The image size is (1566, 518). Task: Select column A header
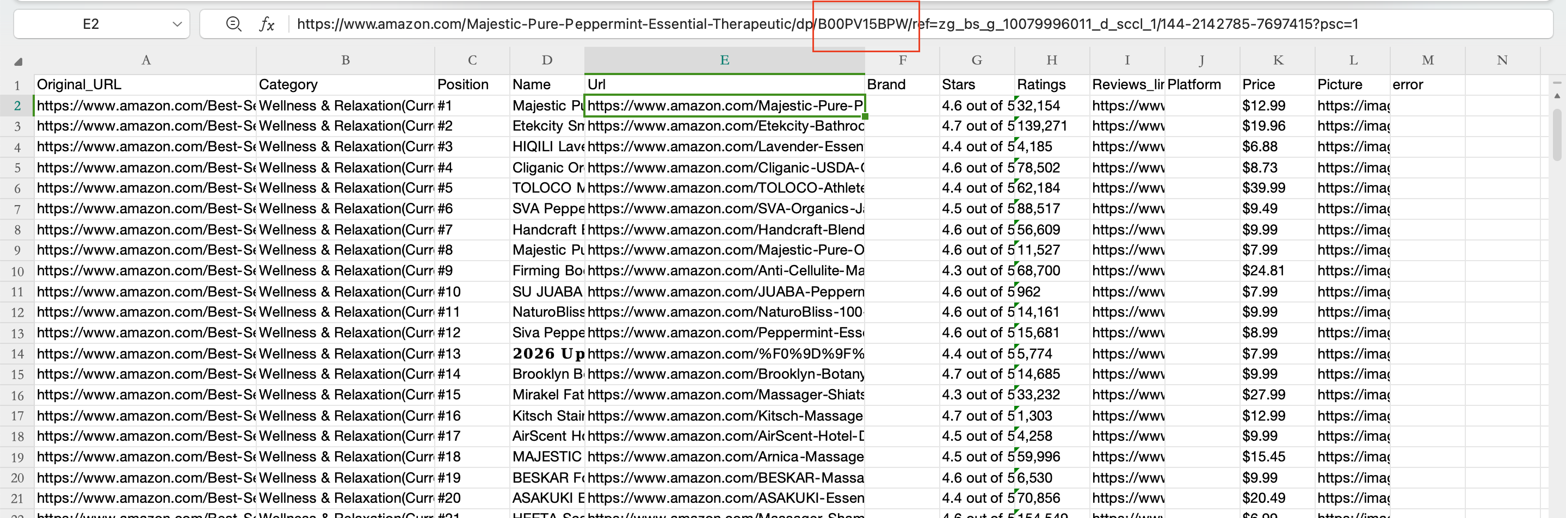click(145, 60)
